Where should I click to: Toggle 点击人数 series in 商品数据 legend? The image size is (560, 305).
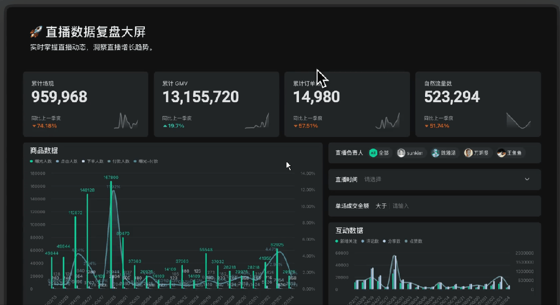(x=69, y=161)
